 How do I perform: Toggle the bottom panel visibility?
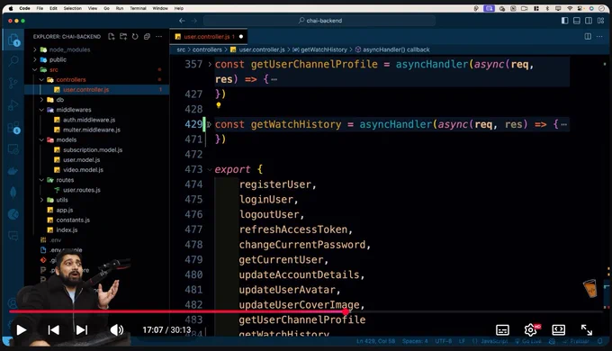point(577,21)
